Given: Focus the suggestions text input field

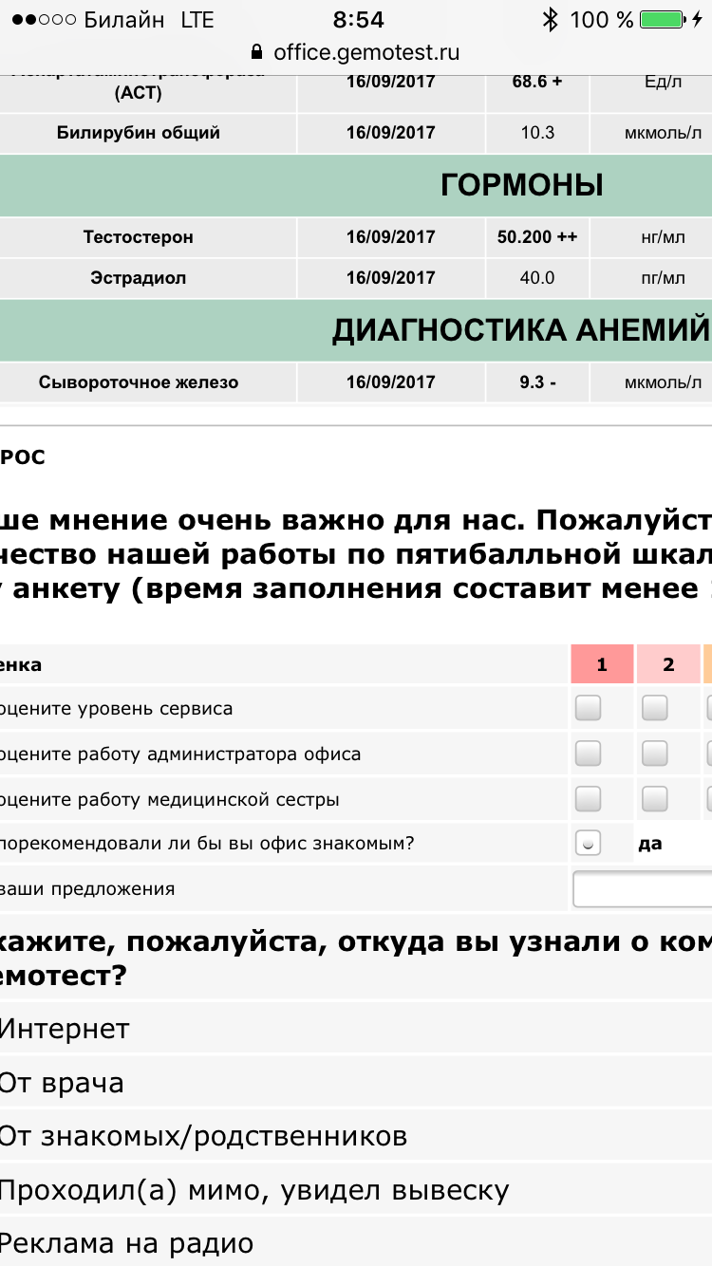Looking at the screenshot, I should (x=642, y=889).
